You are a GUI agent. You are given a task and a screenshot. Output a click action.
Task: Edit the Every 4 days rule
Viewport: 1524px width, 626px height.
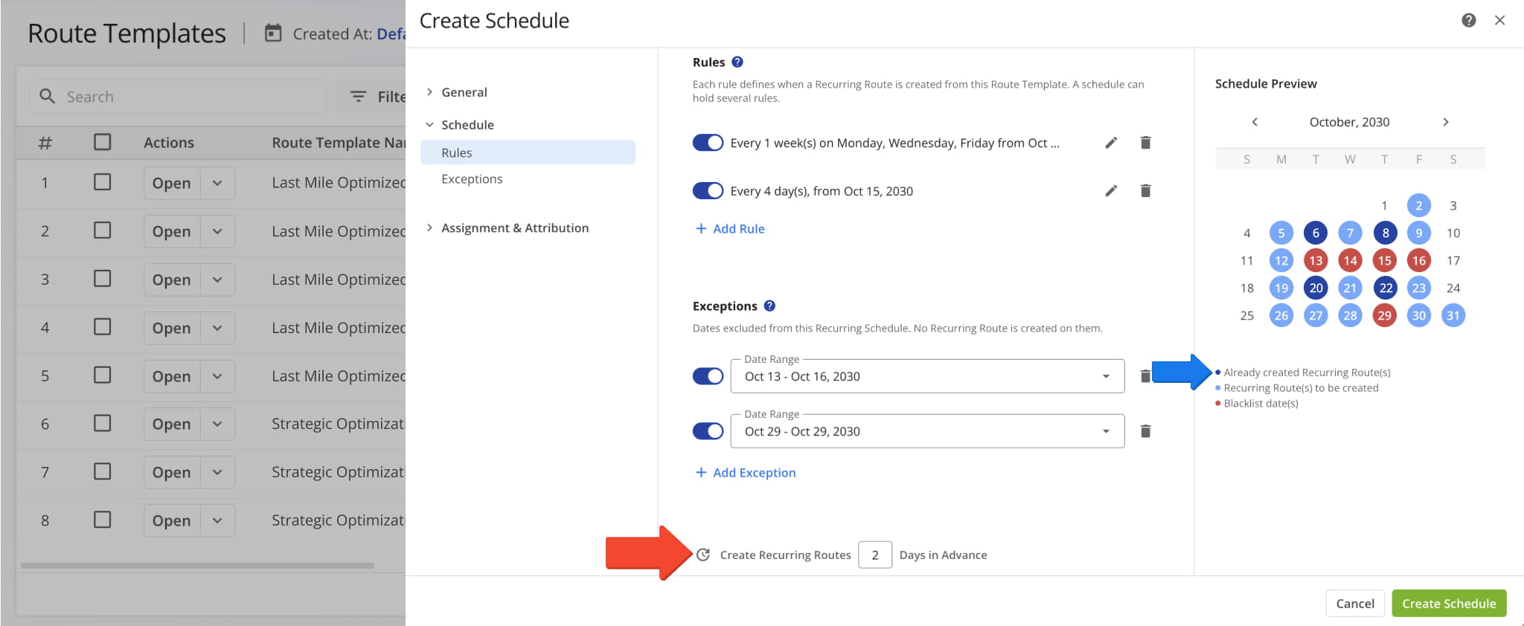click(x=1111, y=191)
